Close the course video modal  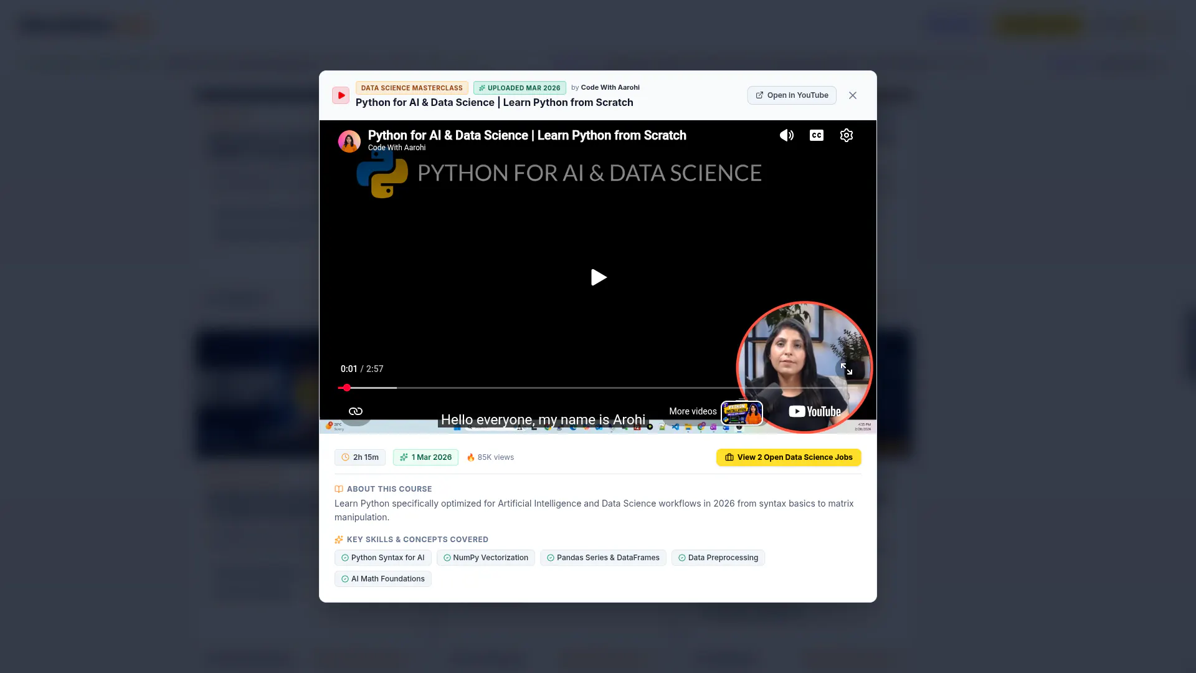pos(853,95)
